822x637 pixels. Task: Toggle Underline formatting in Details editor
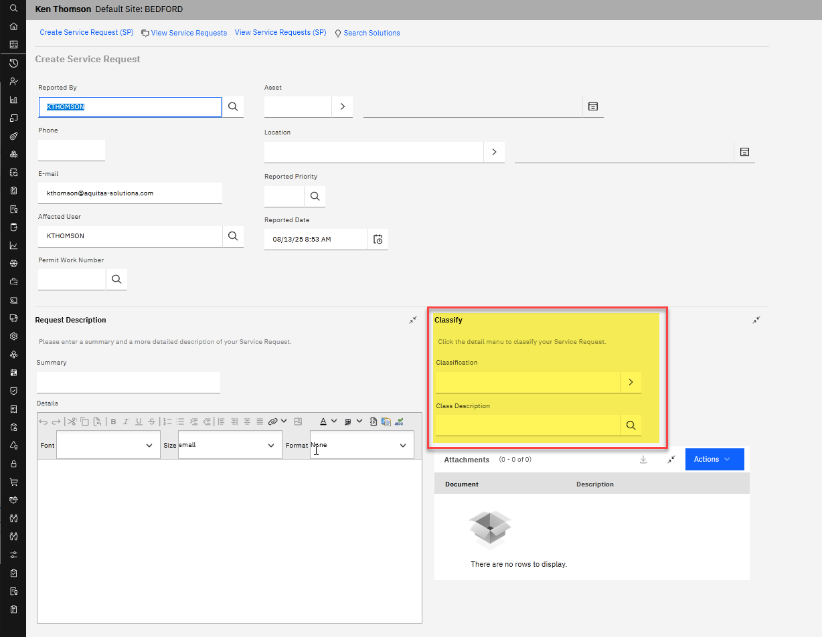139,422
